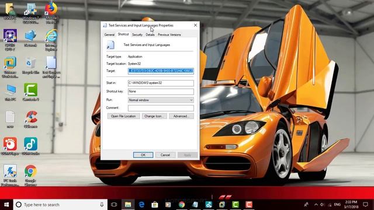Launch Google Chrome from the desktop
The image size is (374, 210).
coord(30,175)
